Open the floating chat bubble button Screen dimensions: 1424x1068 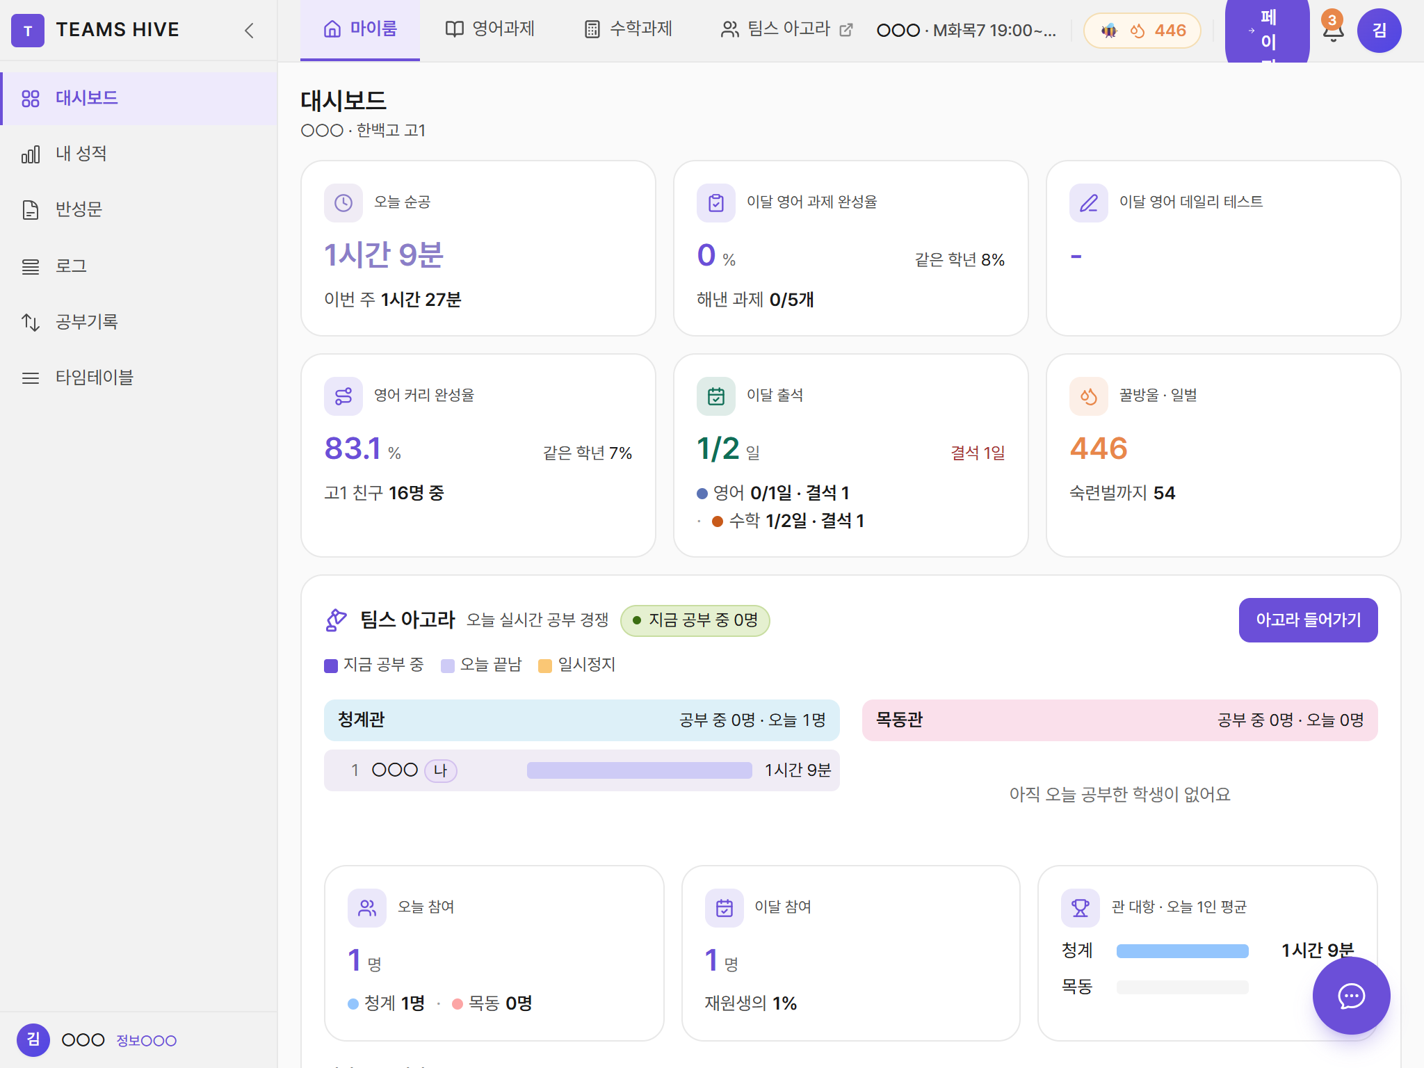pyautogui.click(x=1352, y=996)
